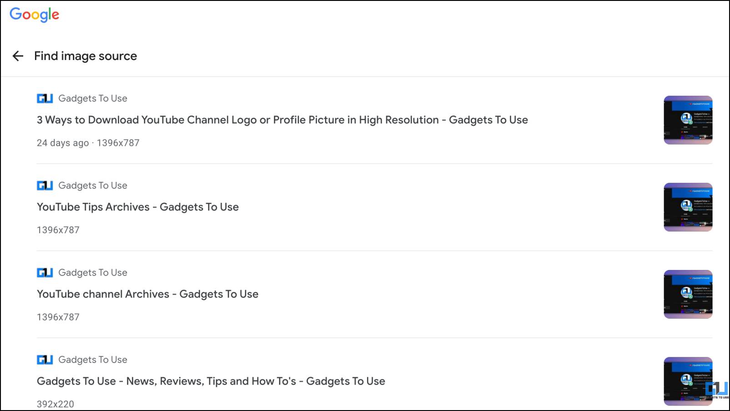730x411 pixels.
Task: View thumbnail of the fourth search result
Action: [688, 381]
